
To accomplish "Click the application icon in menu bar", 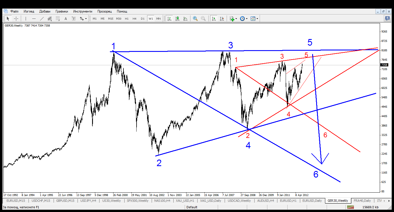I will 5,11.
